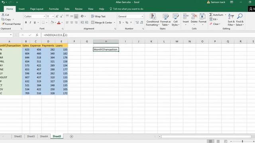
Task: Open the Insert ribbon tab
Action: coord(22,9)
